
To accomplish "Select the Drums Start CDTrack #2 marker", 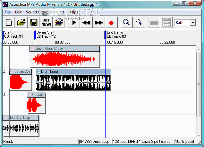I will coord(35,35).
